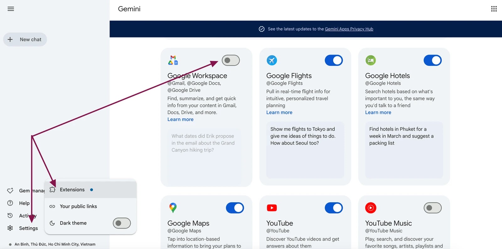Enable the Google Workspace extension toggle
Screen dimensions: 502x249
tap(231, 60)
